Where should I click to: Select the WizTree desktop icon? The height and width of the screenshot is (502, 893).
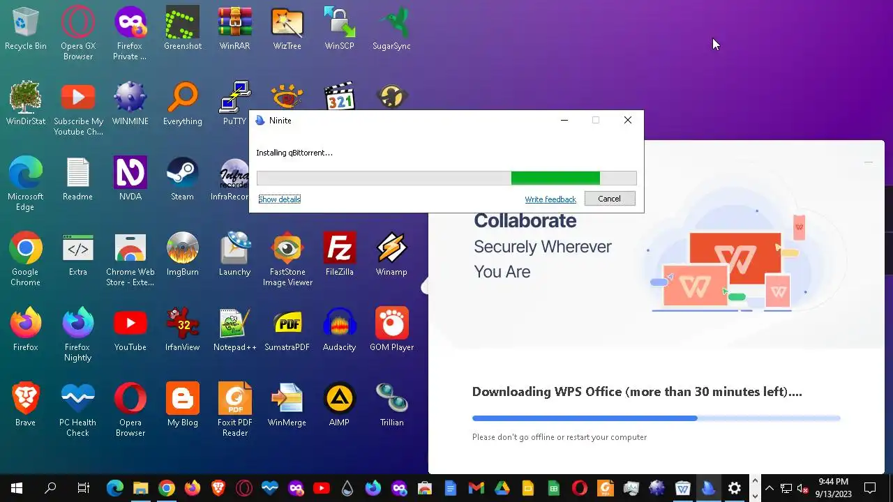(x=287, y=29)
